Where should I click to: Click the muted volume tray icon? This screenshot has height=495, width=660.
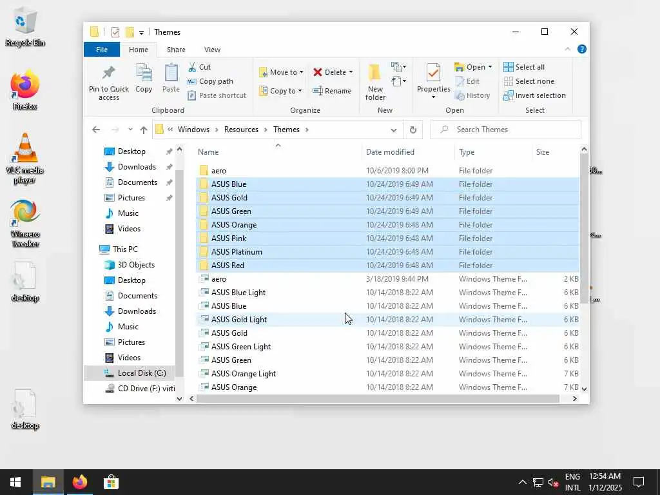pyautogui.click(x=552, y=482)
